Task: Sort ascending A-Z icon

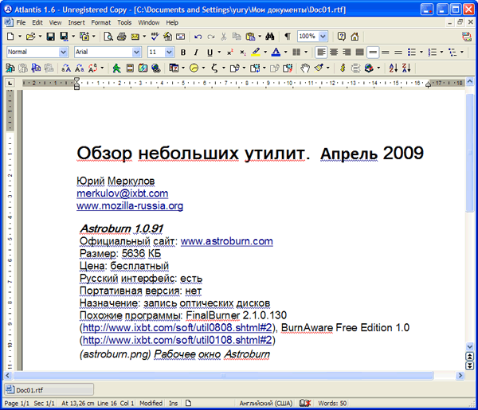Action: tap(393, 68)
